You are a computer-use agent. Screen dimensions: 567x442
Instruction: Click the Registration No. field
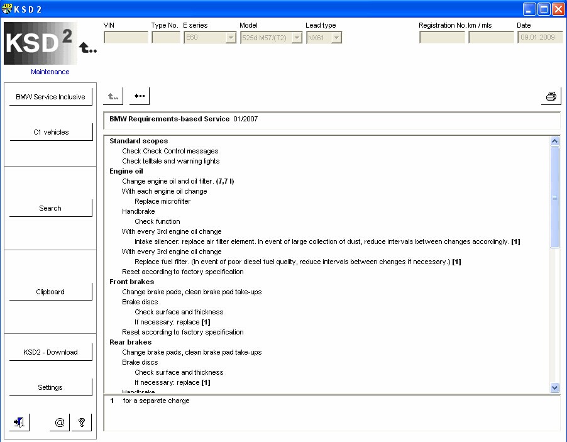coord(442,37)
